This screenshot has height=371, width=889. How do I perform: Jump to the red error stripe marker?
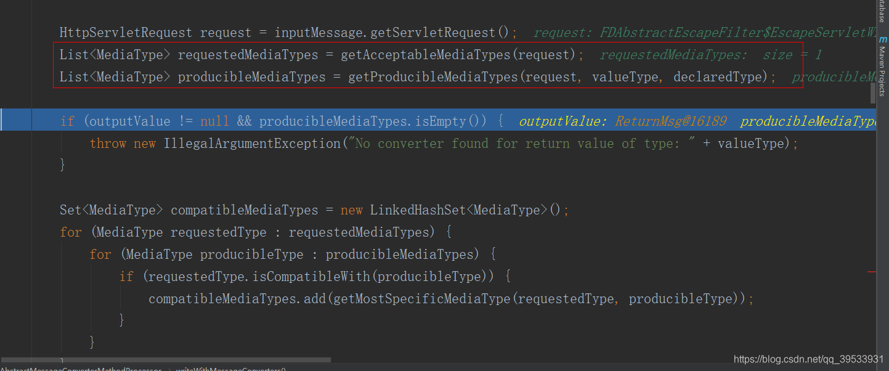(871, 271)
